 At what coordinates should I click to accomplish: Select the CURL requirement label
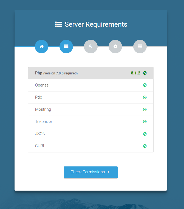pos(40,146)
